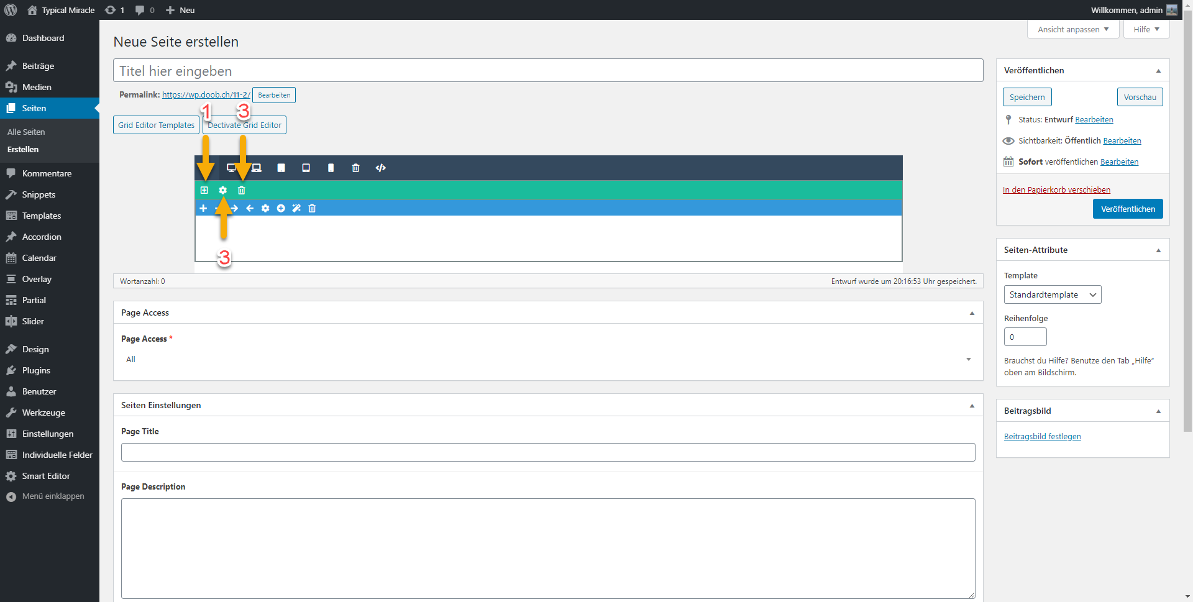This screenshot has width=1193, height=602.
Task: Open Einstellungen in the sidebar
Action: pos(50,434)
